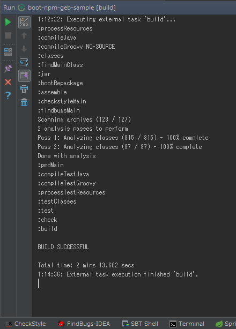Viewport: 236px width, 329px height.
Task: Toggle Use Soft Wraps icon
Action: click(24, 62)
